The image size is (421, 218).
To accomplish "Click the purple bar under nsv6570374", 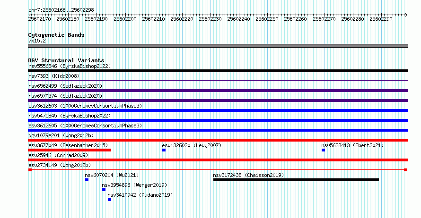I will [218, 101].
